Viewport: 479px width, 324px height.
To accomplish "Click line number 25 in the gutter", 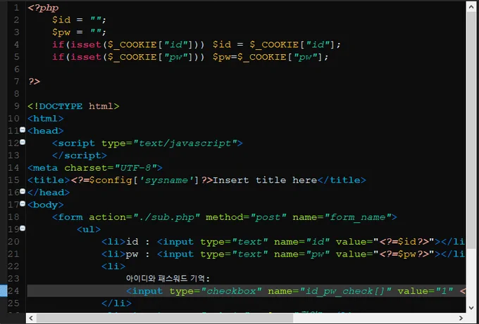I will coord(13,304).
